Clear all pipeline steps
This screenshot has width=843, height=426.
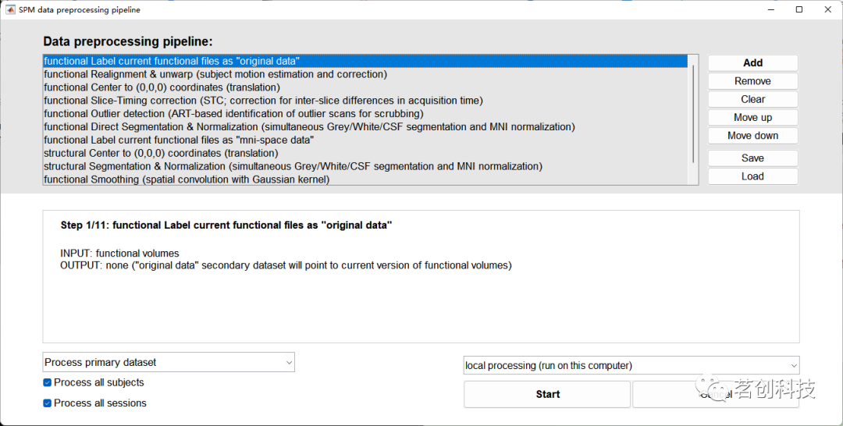pyautogui.click(x=752, y=99)
